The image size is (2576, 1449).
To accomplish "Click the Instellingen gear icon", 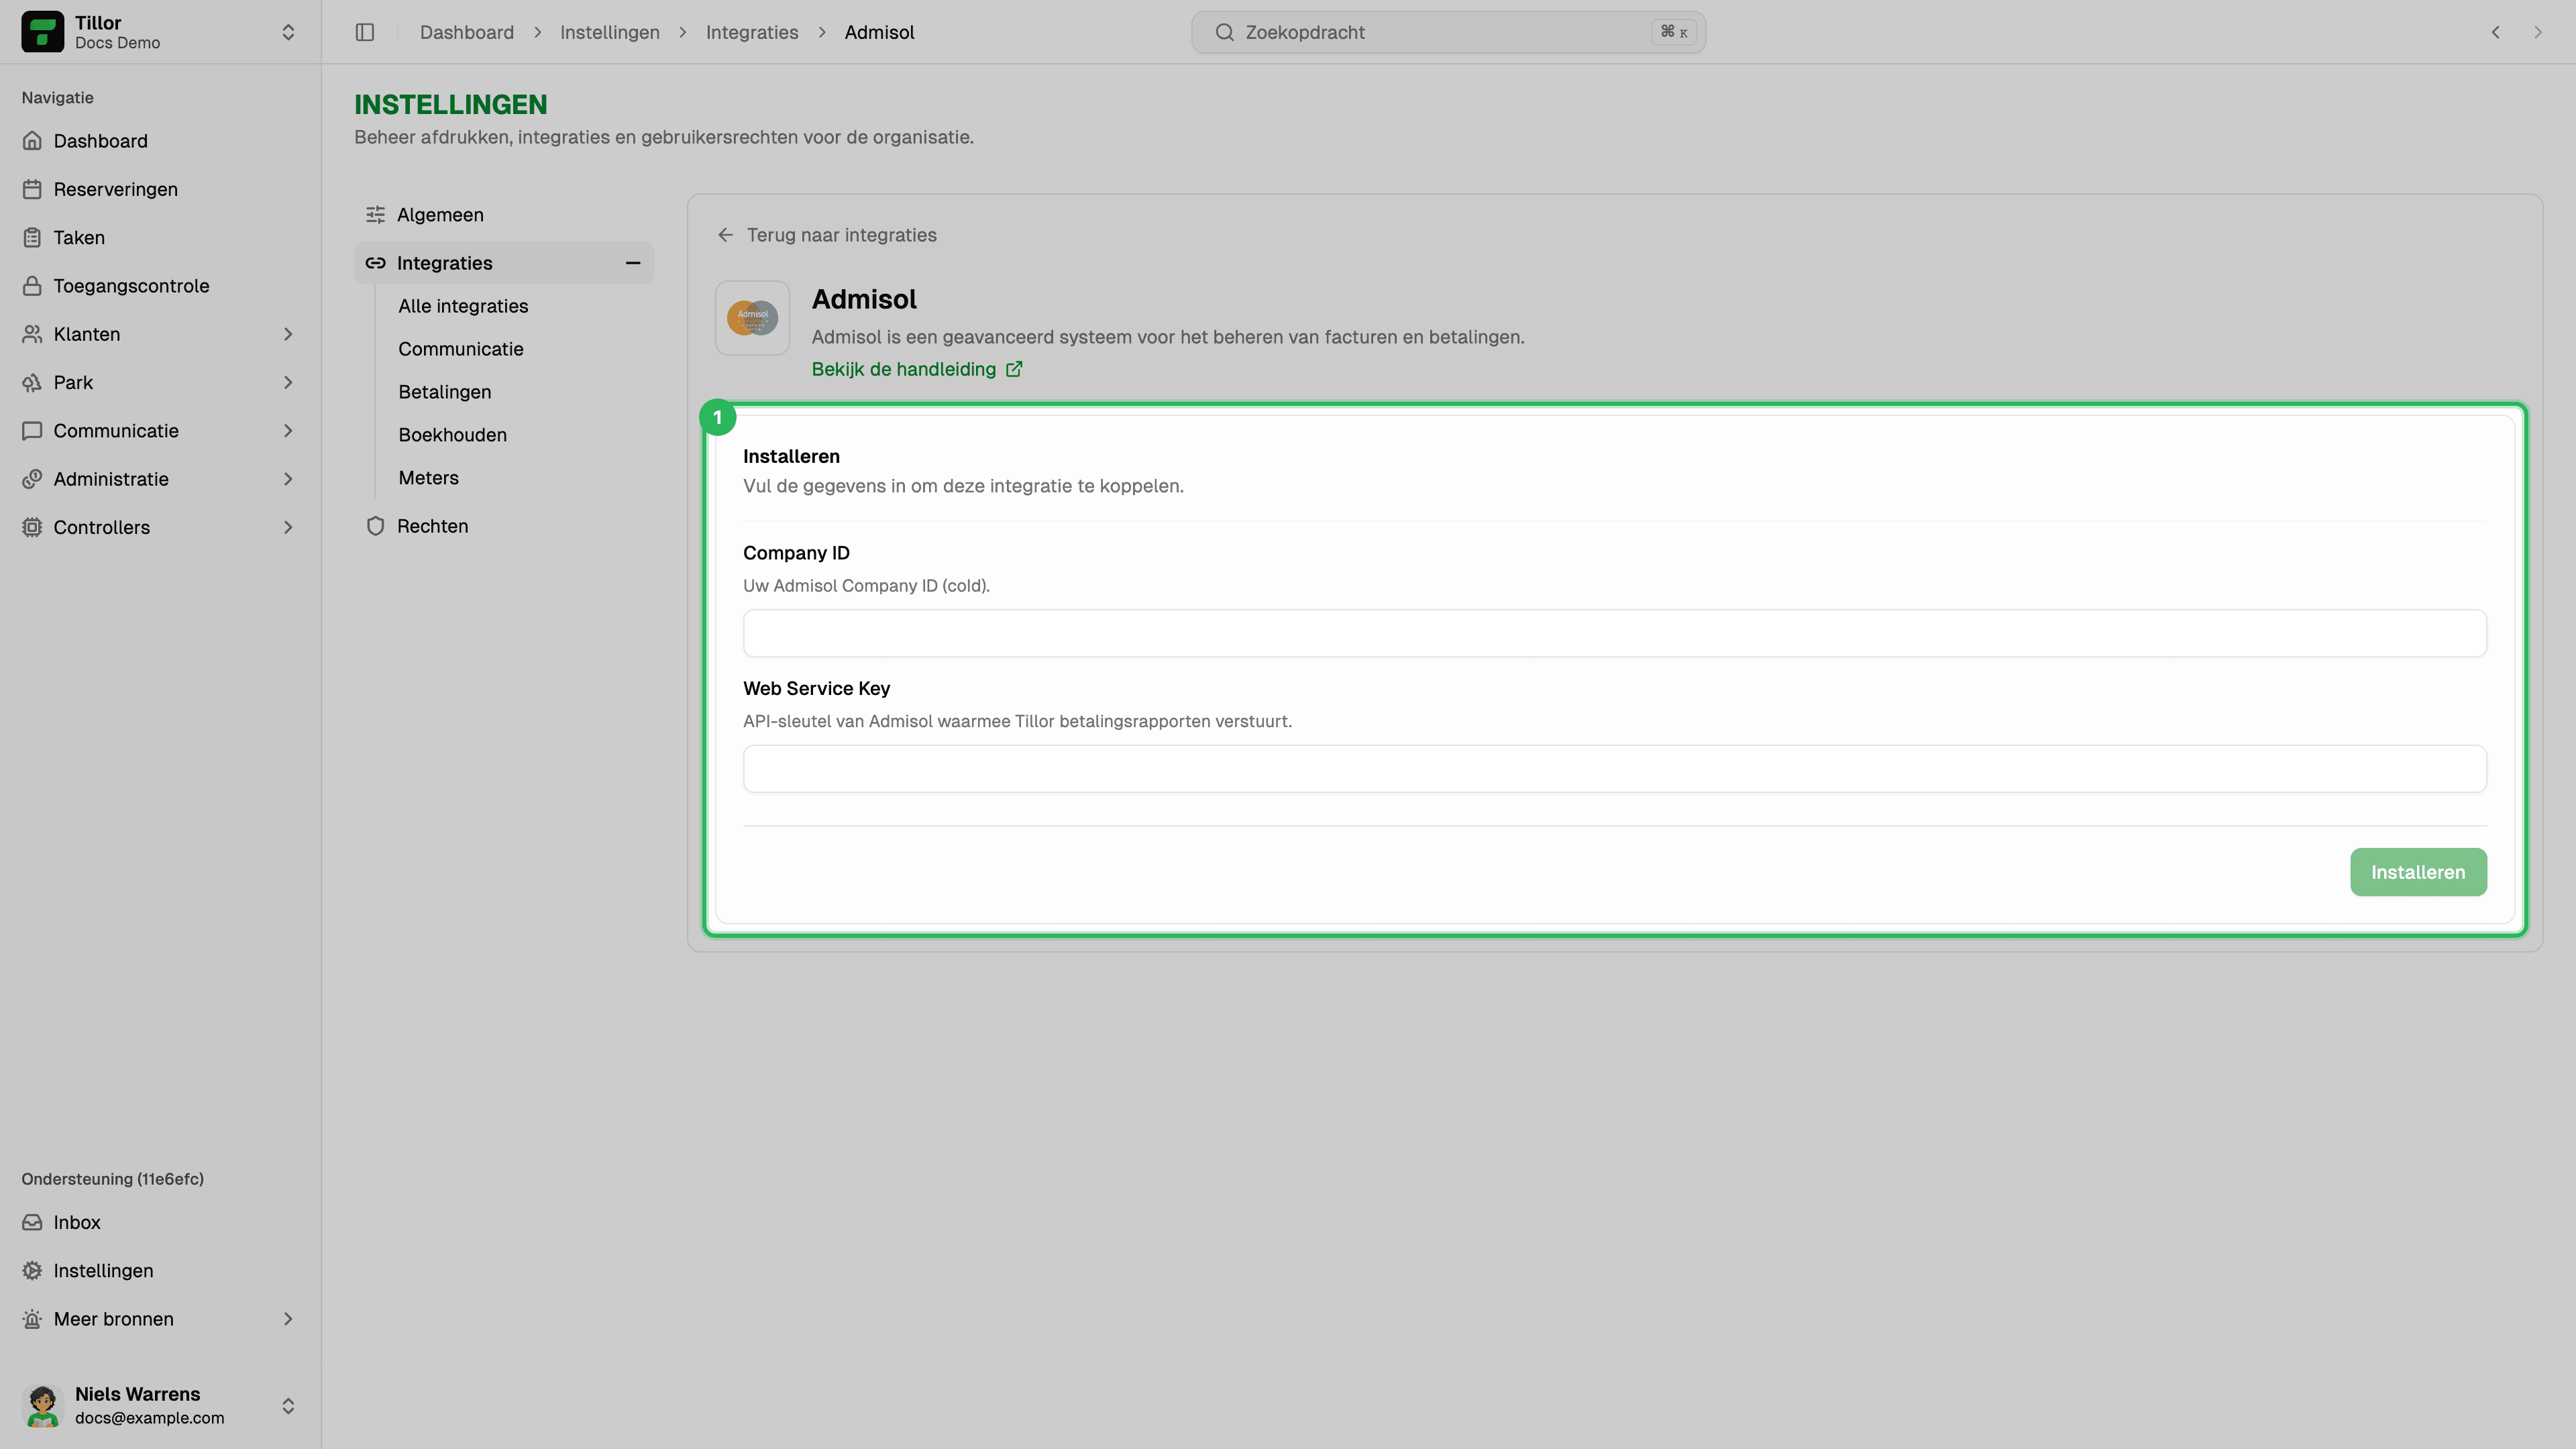I will [32, 1271].
